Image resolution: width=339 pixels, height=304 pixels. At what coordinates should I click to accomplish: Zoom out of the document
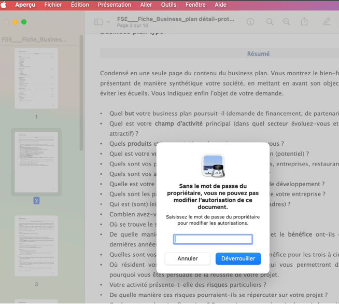(270, 22)
